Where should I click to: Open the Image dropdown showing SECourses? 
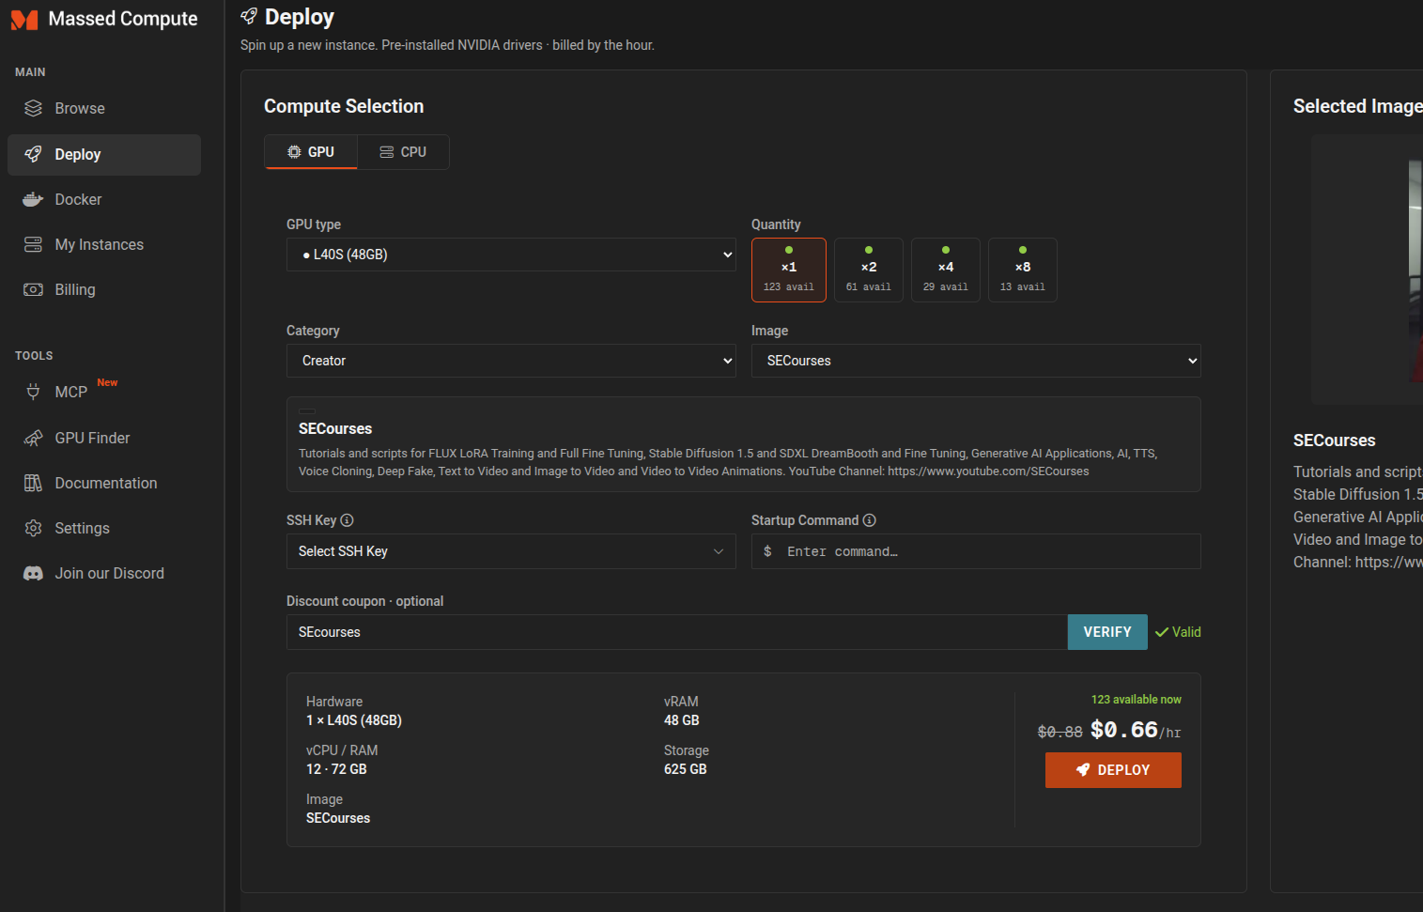pos(976,361)
